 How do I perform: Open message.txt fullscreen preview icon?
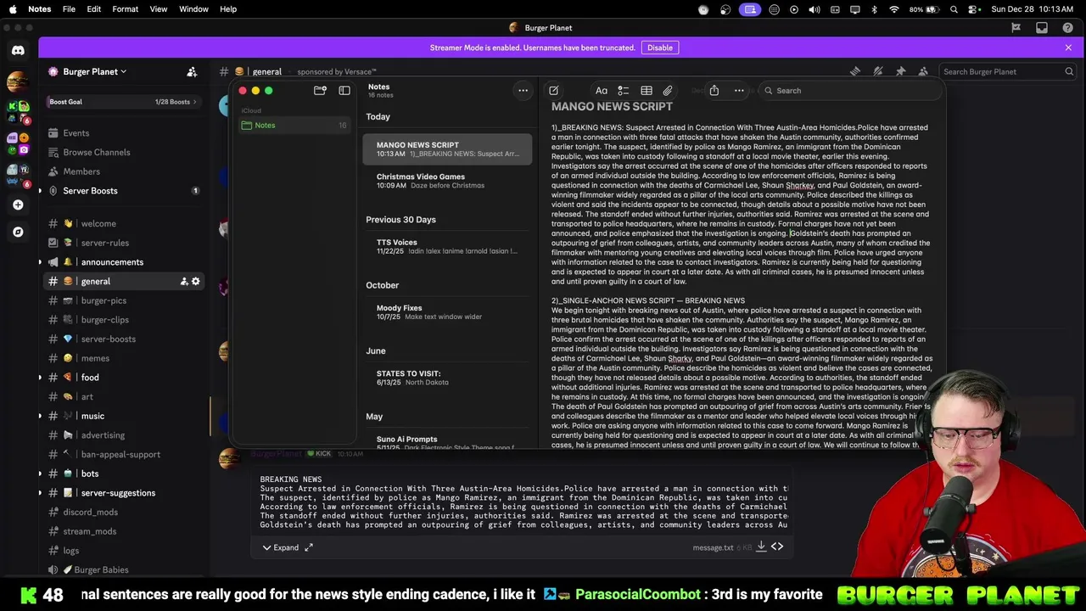click(309, 548)
